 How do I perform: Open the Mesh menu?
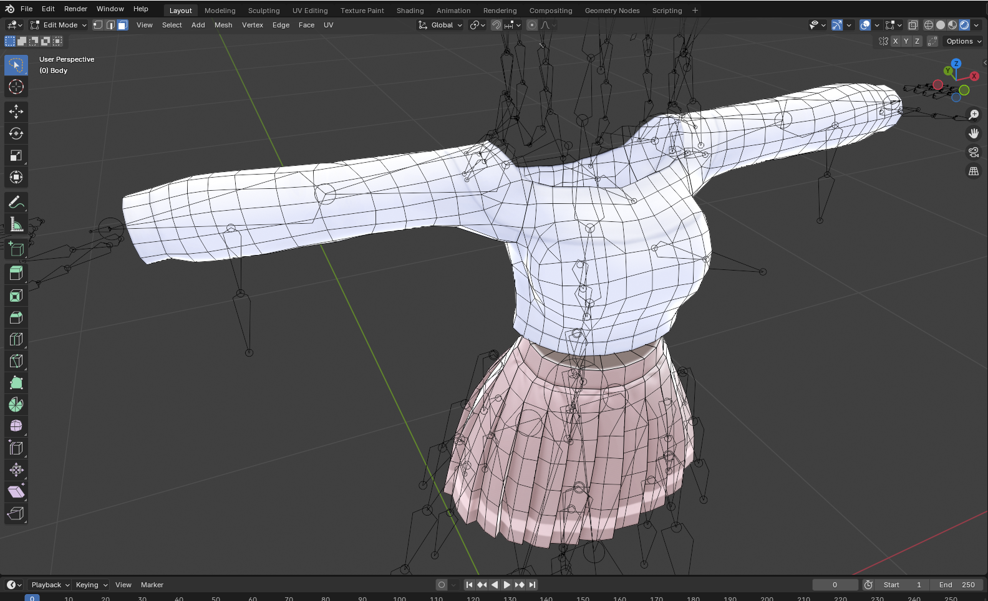pyautogui.click(x=223, y=25)
